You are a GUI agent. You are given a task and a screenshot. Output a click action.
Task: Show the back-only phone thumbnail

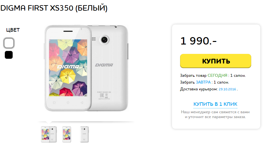point(84,135)
